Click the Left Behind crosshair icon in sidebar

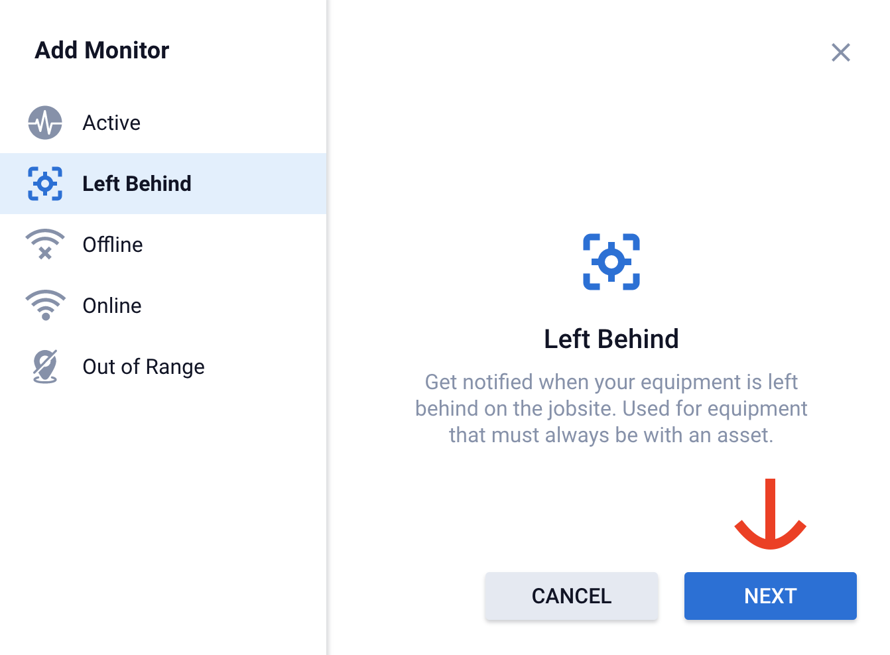click(x=45, y=184)
